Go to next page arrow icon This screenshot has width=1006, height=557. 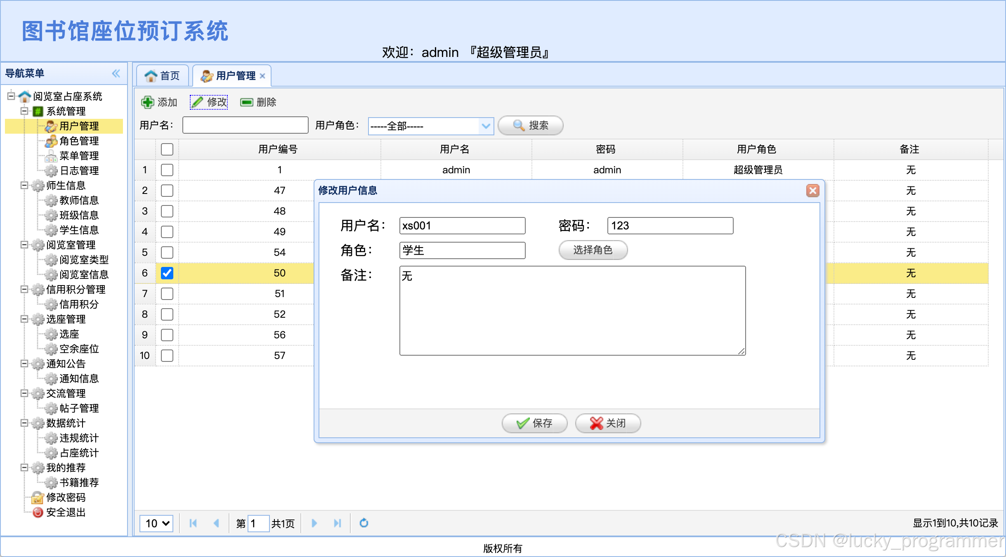(x=314, y=523)
